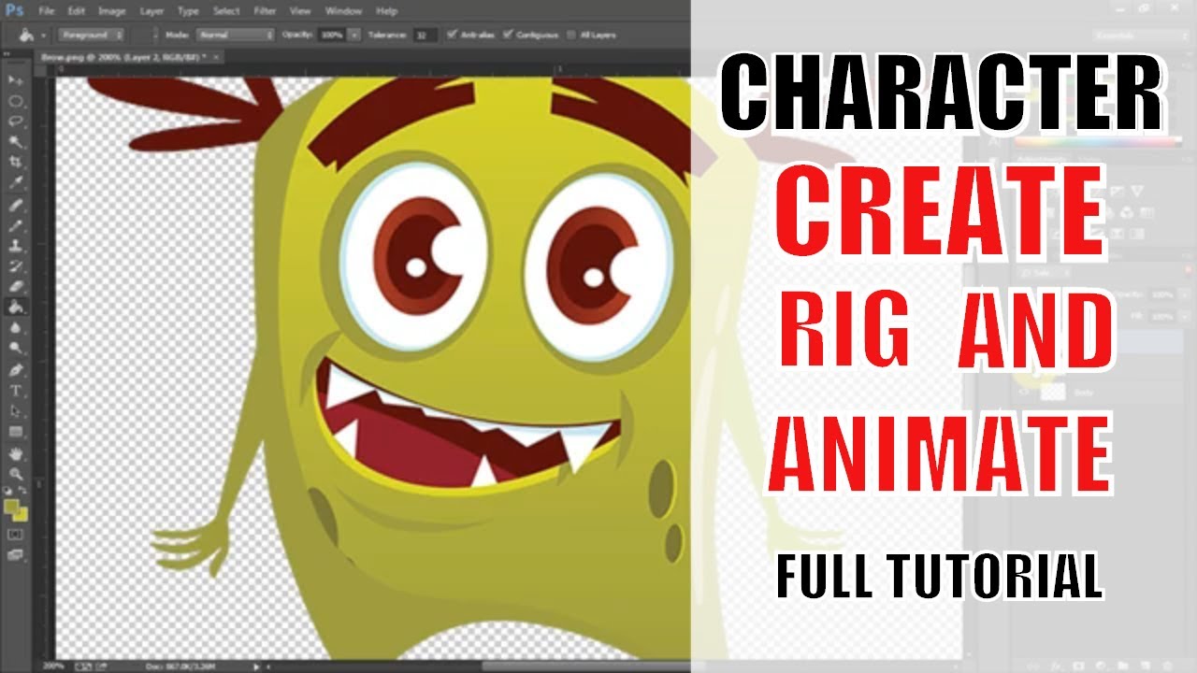Click the Doc size text in status bar
Screen dimensions: 1197x673
[x=180, y=666]
